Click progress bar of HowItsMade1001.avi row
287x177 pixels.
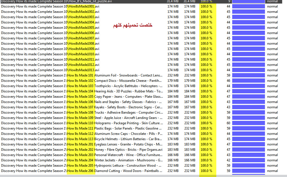(x=248, y=6)
